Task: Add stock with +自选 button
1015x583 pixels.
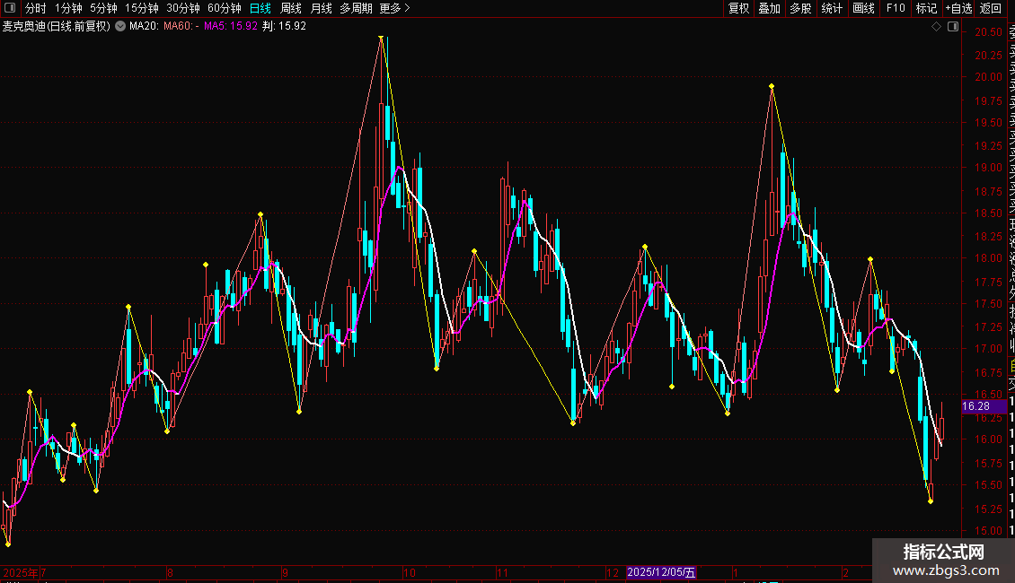Action: 958,8
